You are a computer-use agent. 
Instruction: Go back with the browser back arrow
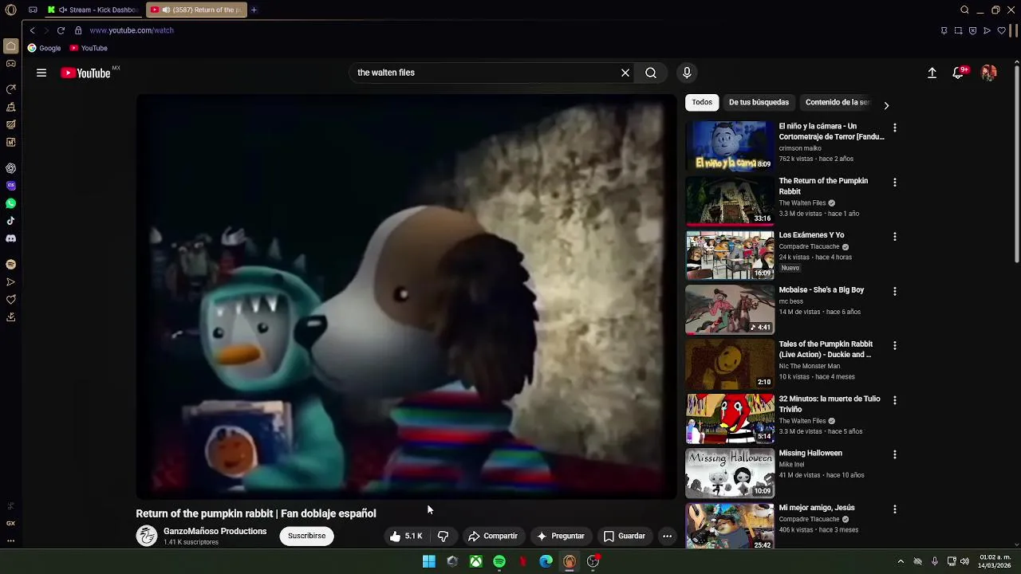click(32, 30)
